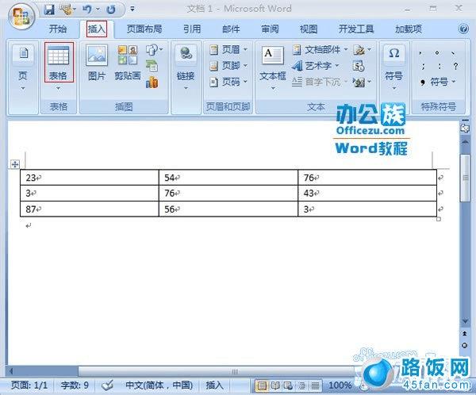Click the signature line icon in 文本 group

click(x=359, y=50)
